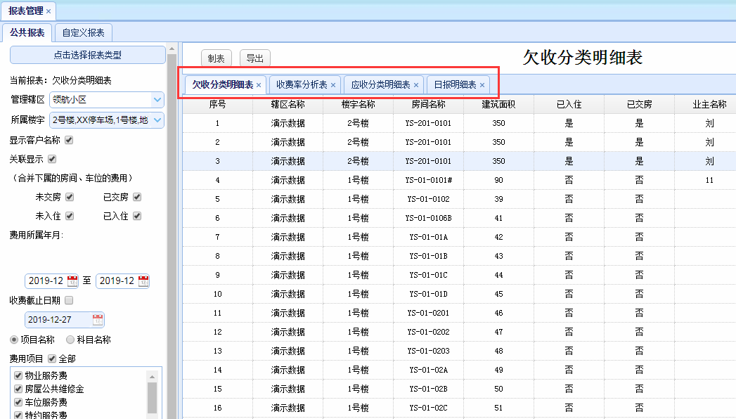Close the 日报明细表 report tab
736x419 pixels.
click(482, 85)
